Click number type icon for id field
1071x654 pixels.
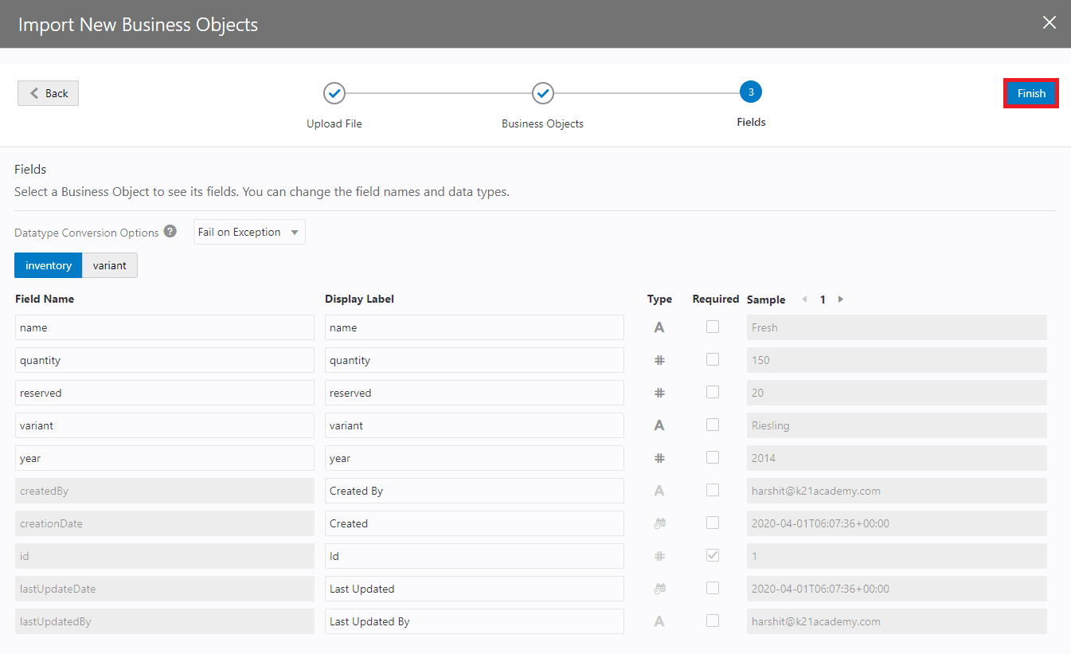pos(659,556)
